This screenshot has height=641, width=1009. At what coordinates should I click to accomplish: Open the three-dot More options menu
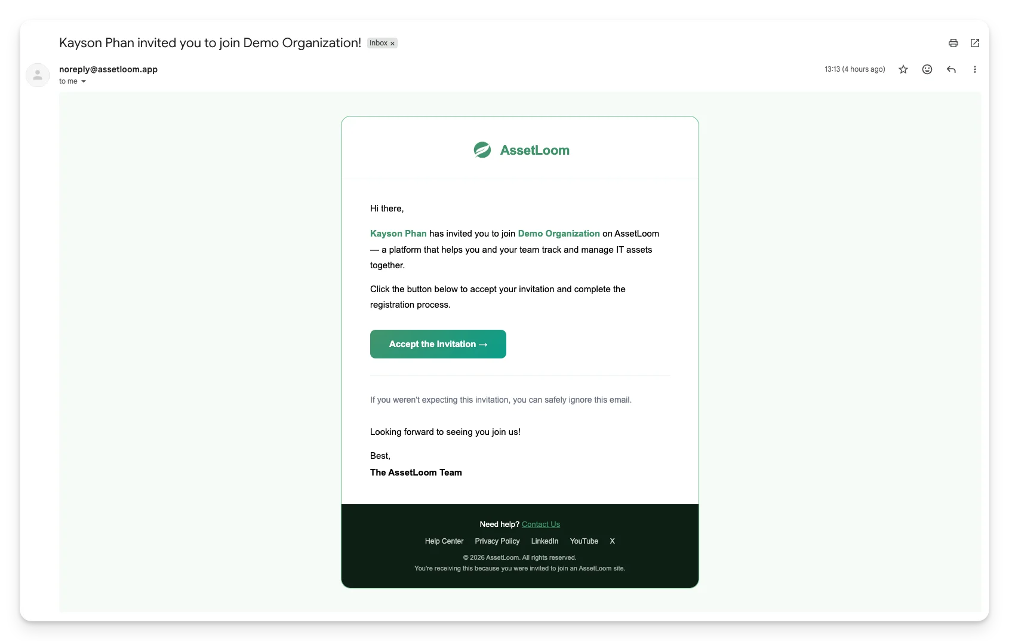click(975, 69)
